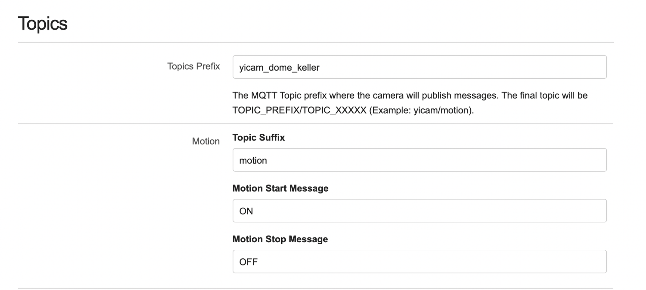Click the "Motion" row label
646x290 pixels.
pyautogui.click(x=206, y=141)
